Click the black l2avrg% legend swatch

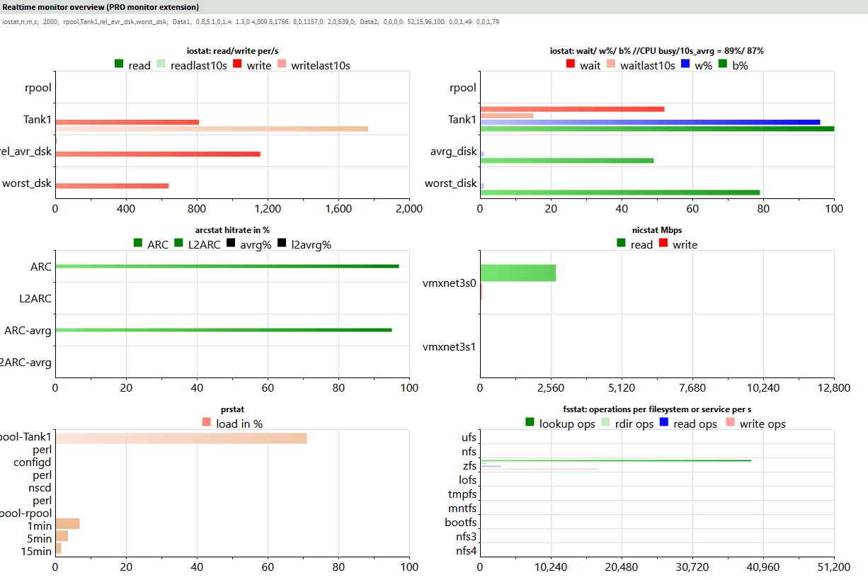coord(282,244)
